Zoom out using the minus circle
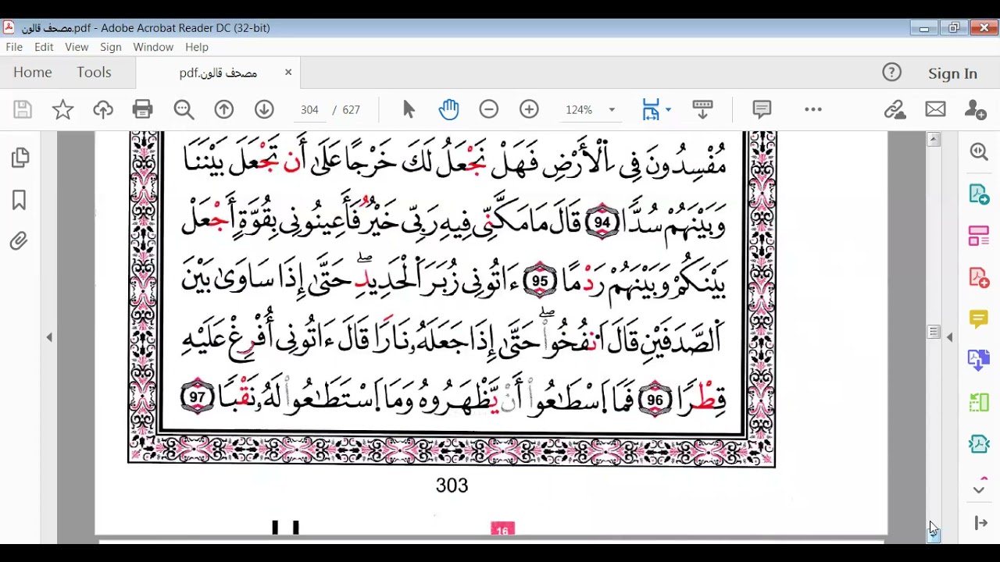 tap(489, 109)
